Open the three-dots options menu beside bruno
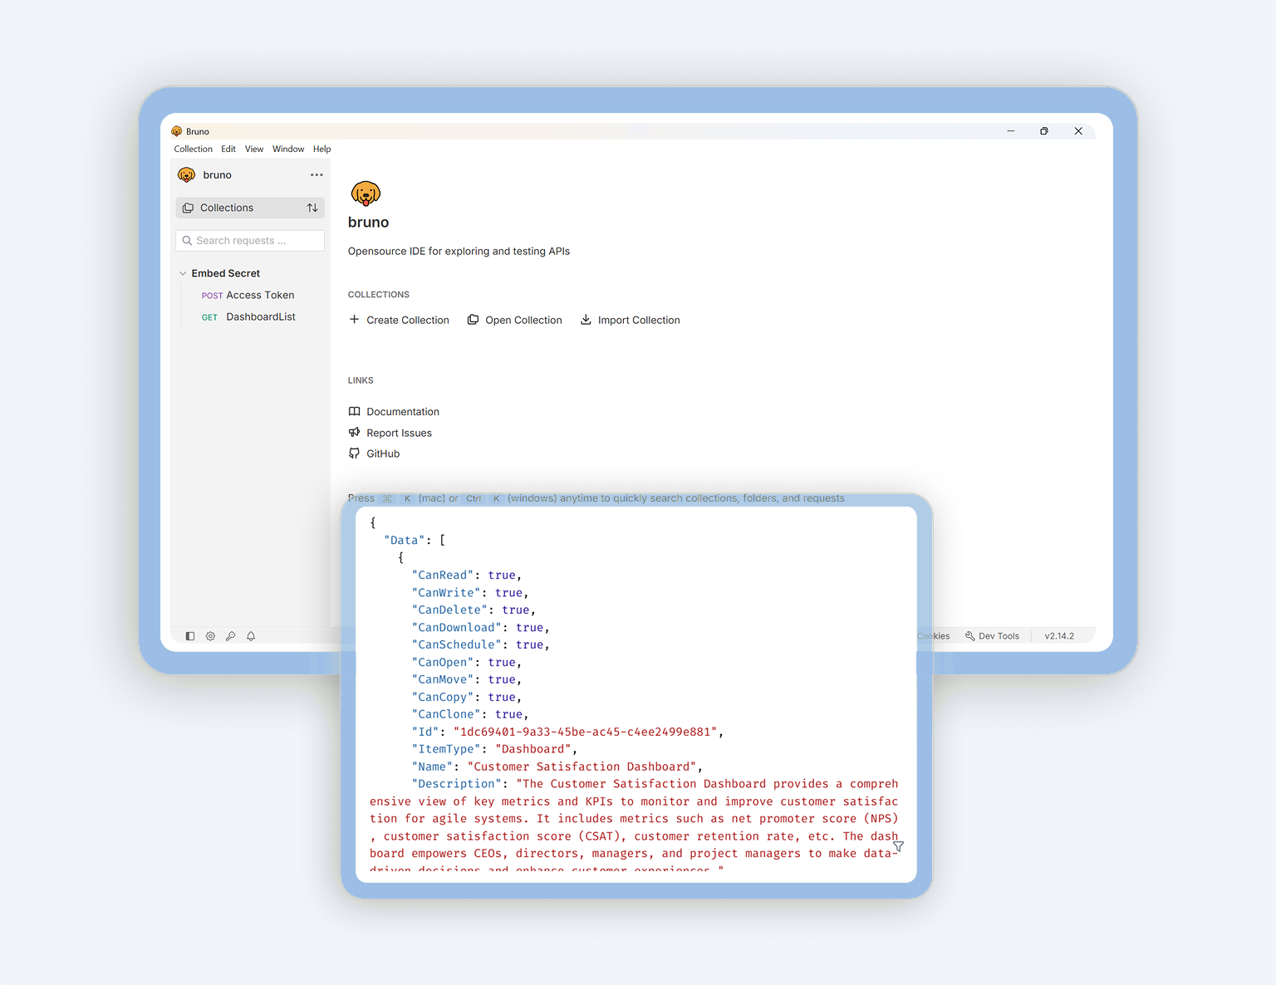This screenshot has height=985, width=1276. [317, 175]
